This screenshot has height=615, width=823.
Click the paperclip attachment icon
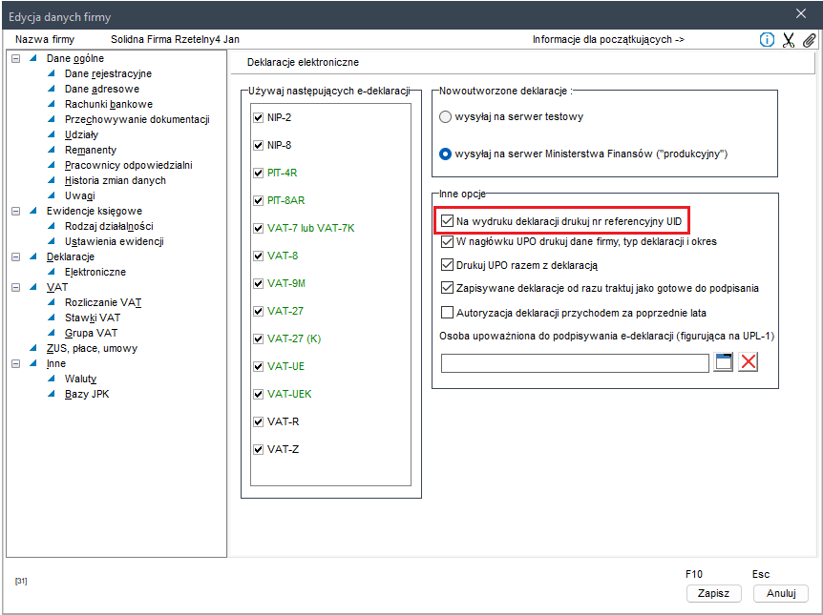click(x=809, y=40)
